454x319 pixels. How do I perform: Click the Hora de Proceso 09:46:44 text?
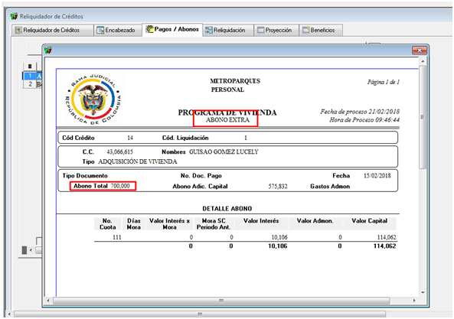pyautogui.click(x=364, y=120)
